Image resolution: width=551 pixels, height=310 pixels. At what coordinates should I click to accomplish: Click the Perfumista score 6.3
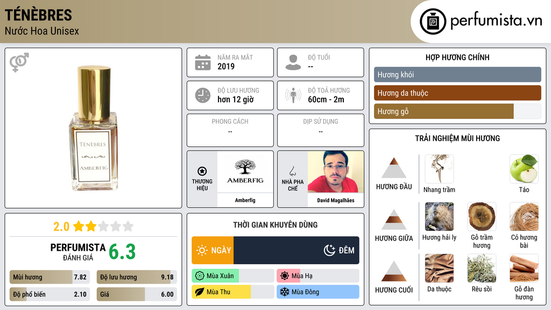122,252
